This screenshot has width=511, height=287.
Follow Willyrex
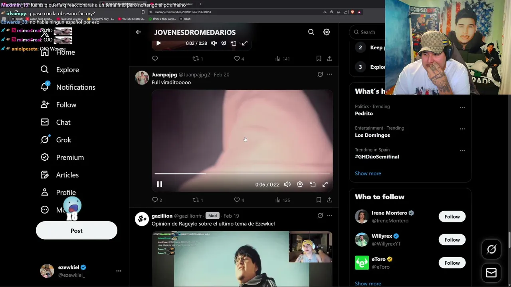tap(452, 240)
